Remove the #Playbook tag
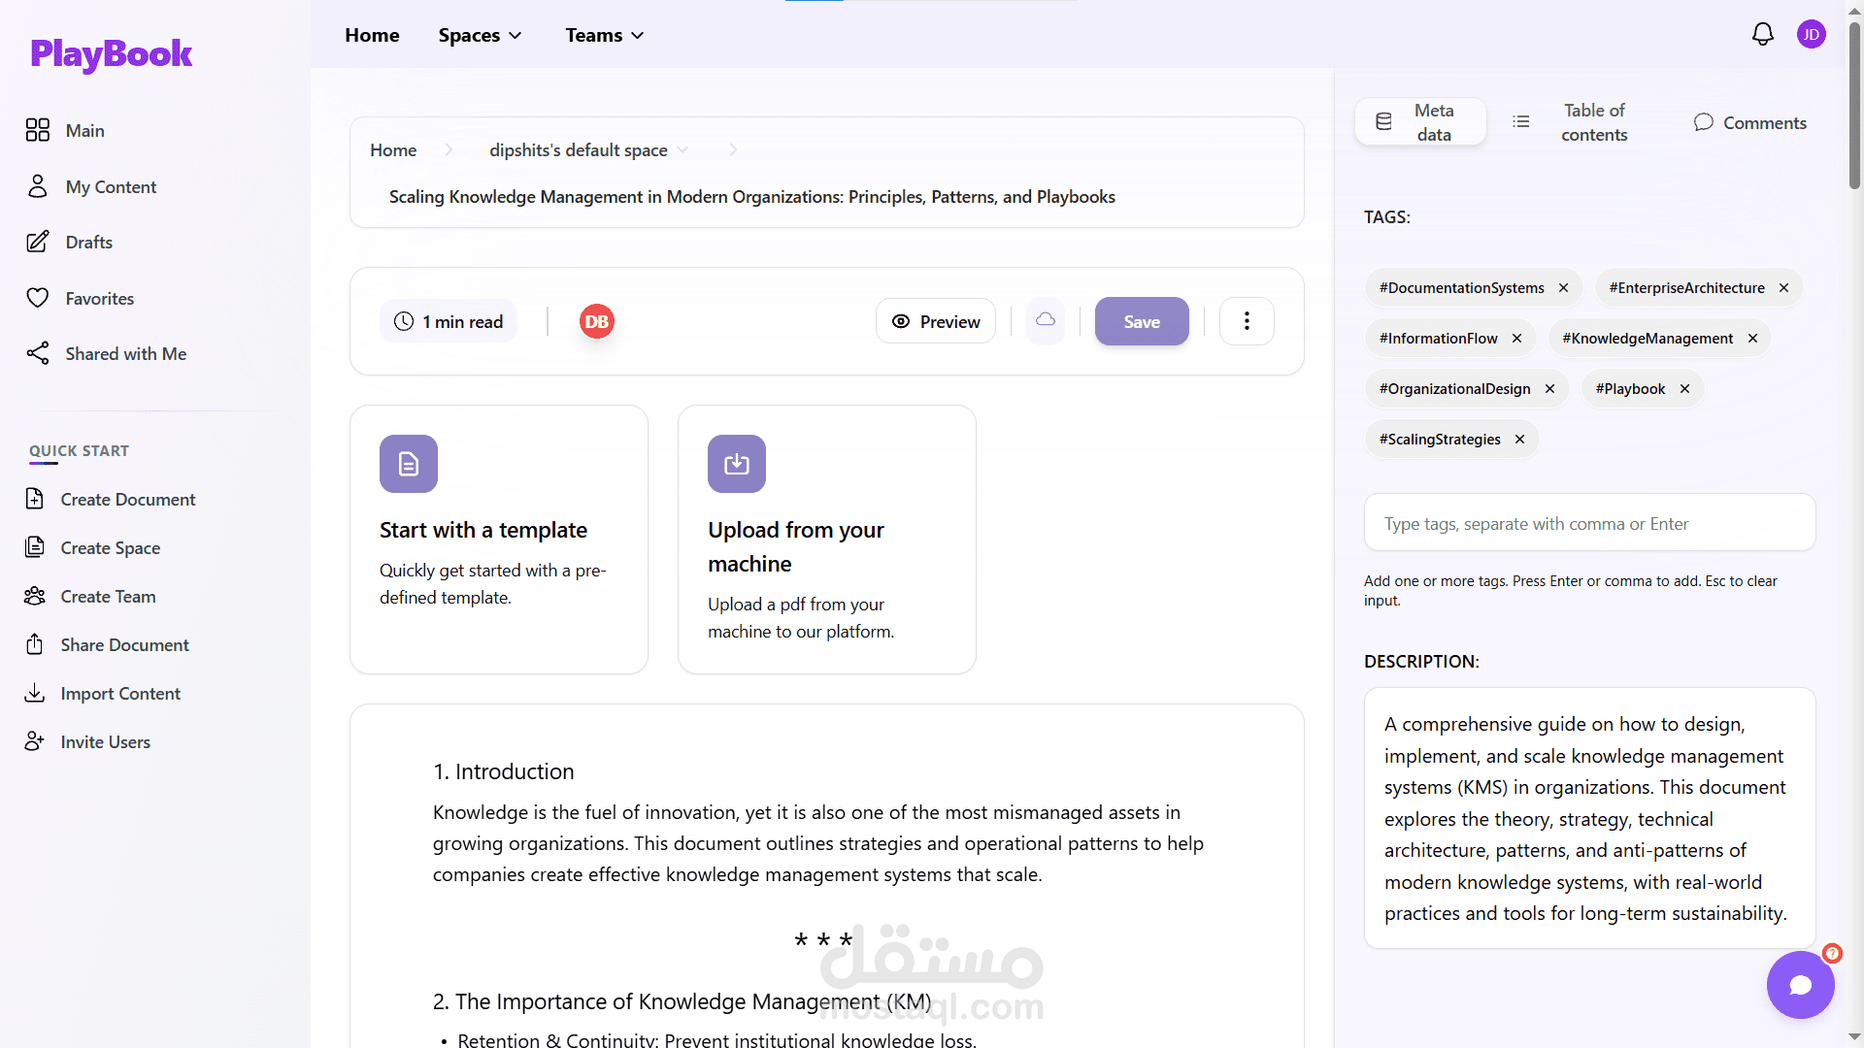This screenshot has height=1048, width=1864. click(x=1685, y=389)
